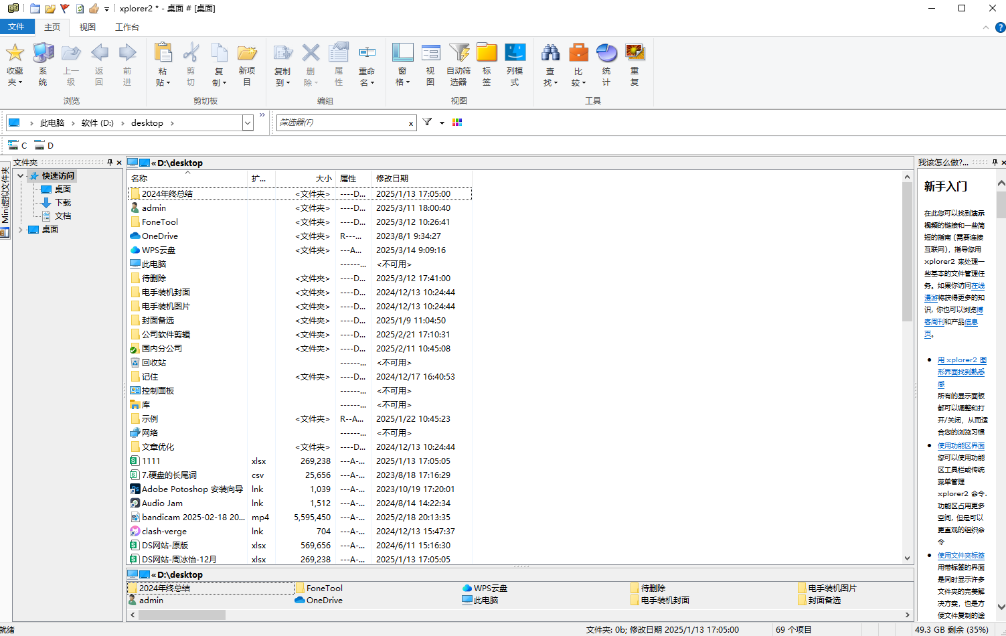The width and height of the screenshot is (1006, 636).
Task: Open the 文件 menu tab
Action: coord(16,27)
